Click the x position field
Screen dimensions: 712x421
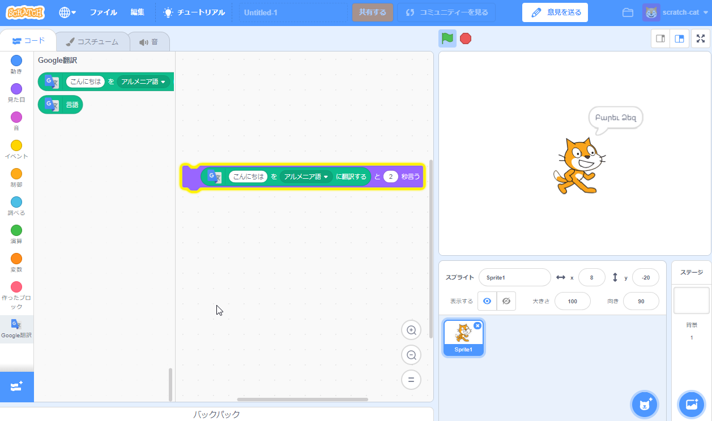(x=591, y=277)
